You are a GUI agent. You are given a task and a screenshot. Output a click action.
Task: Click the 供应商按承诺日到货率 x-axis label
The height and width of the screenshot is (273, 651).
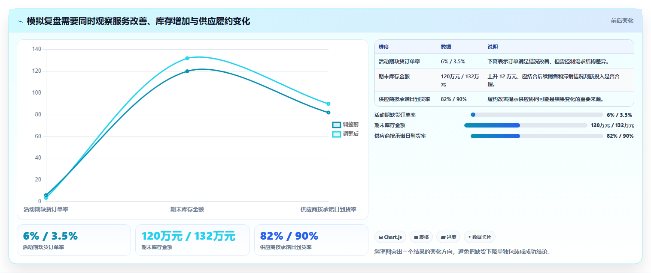click(x=329, y=209)
